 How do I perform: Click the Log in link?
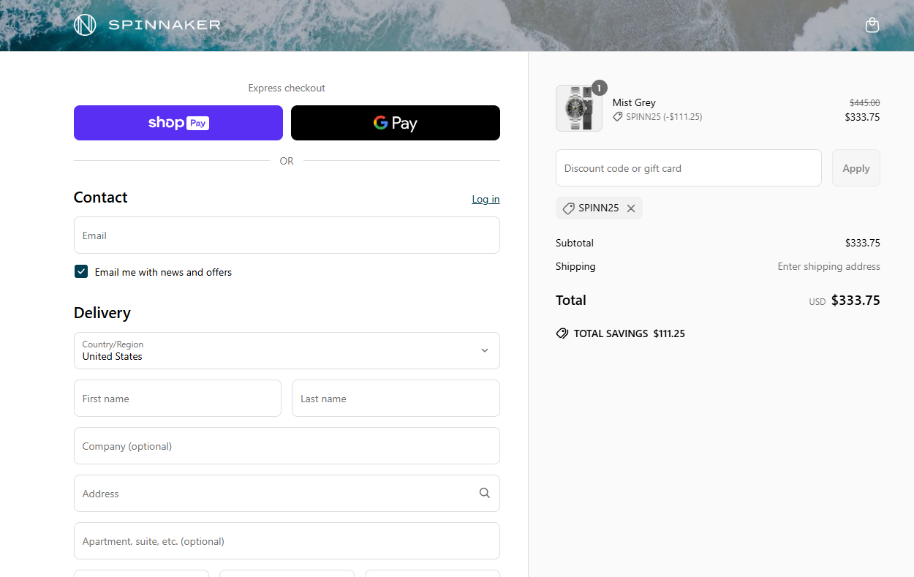tap(486, 198)
